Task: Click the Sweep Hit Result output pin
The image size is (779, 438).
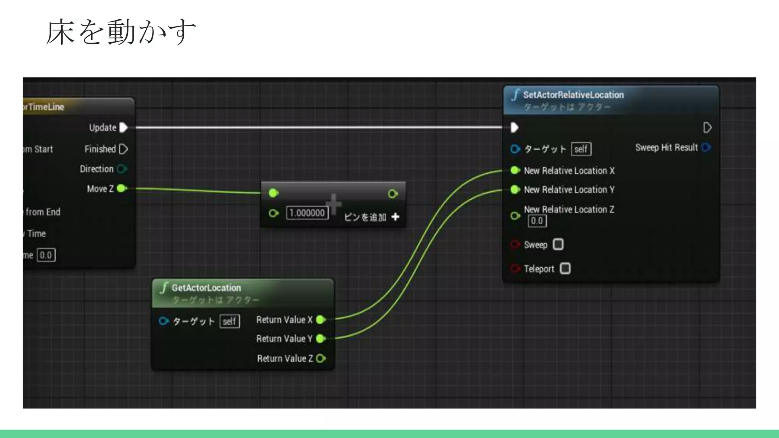Action: (706, 148)
